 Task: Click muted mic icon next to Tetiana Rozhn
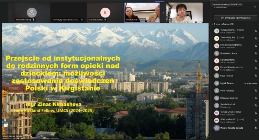255,31
